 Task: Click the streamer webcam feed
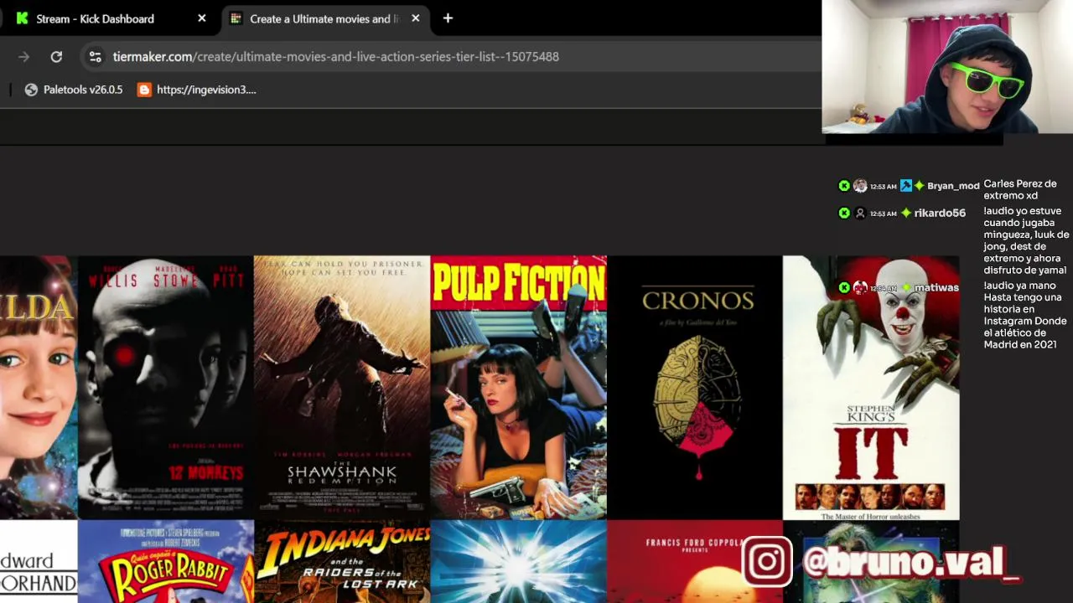click(x=947, y=67)
